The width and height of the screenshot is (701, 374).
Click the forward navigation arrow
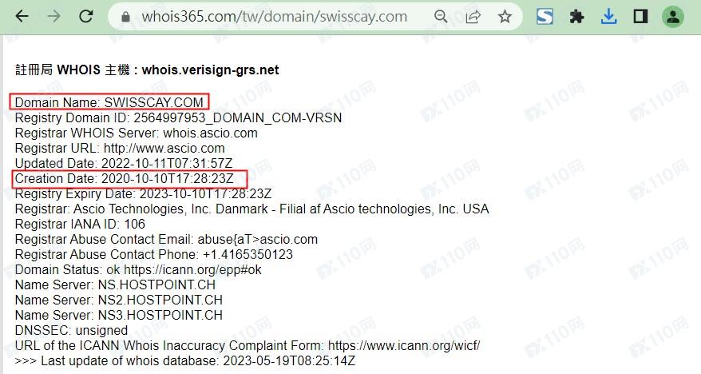click(x=54, y=17)
